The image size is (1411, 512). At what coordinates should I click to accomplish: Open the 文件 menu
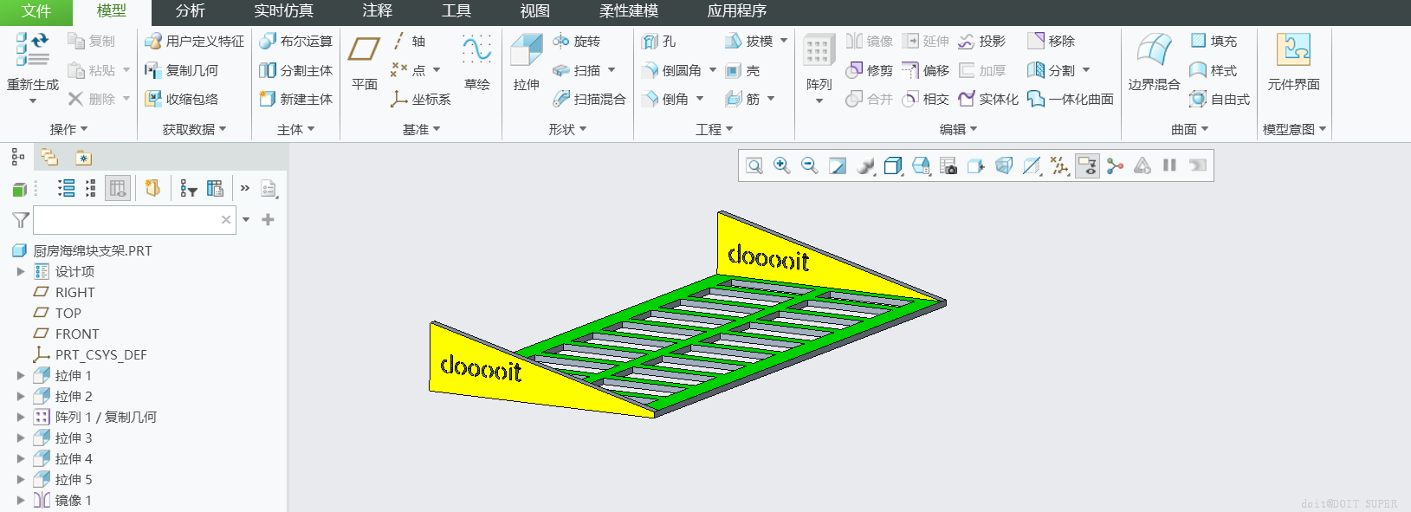click(36, 11)
